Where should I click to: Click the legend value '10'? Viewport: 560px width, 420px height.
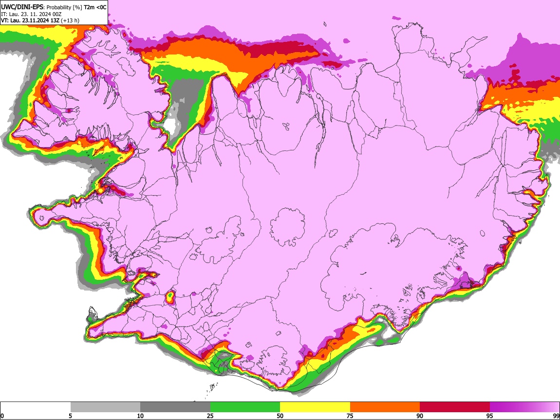[x=140, y=416]
